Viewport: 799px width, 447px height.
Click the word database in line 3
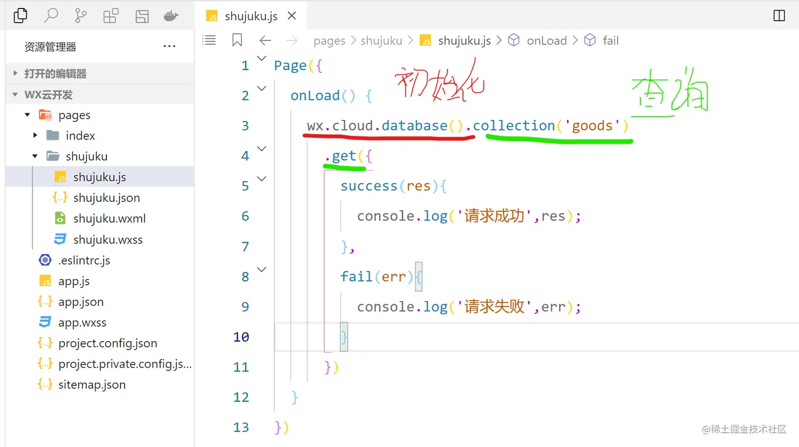(415, 126)
